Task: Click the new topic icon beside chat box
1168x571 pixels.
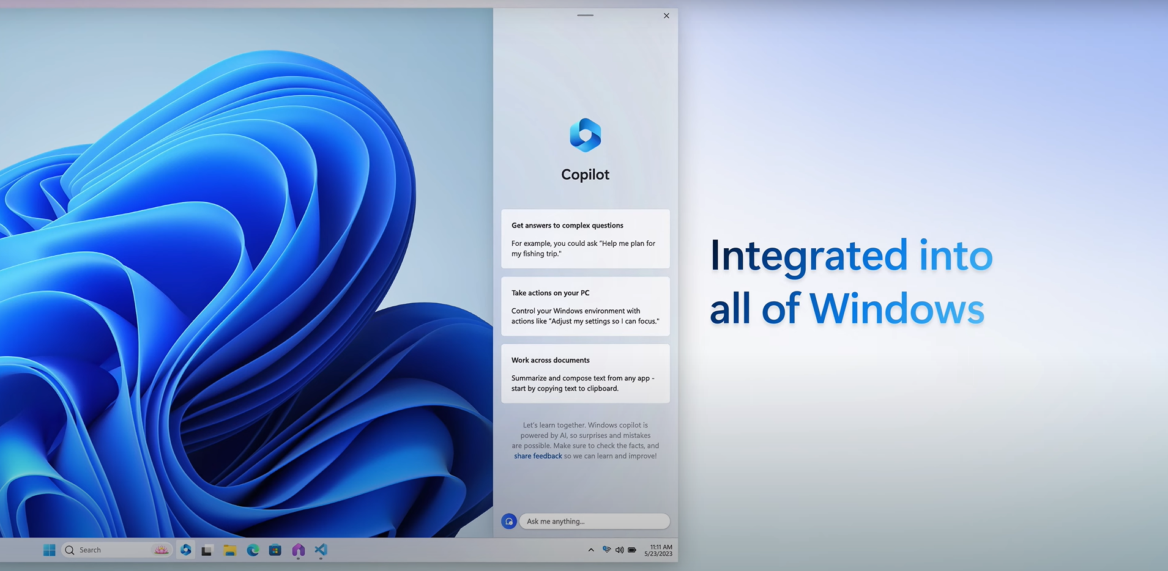Action: click(508, 521)
